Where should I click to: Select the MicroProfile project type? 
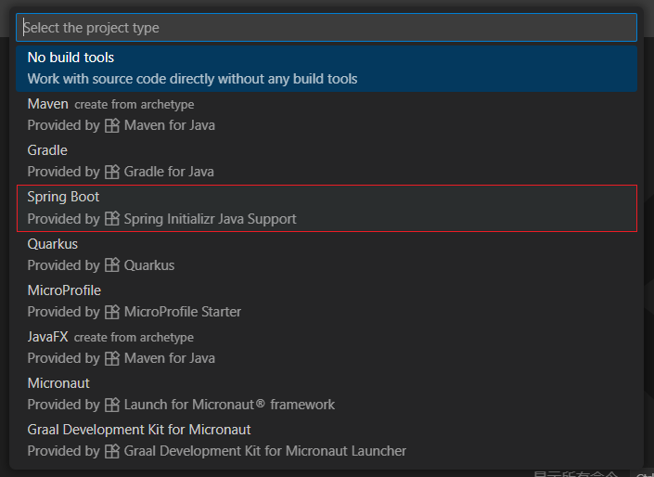coord(327,301)
